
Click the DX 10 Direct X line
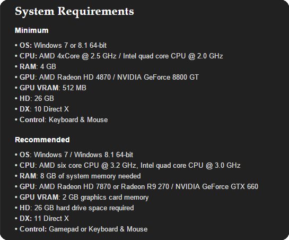[42, 109]
